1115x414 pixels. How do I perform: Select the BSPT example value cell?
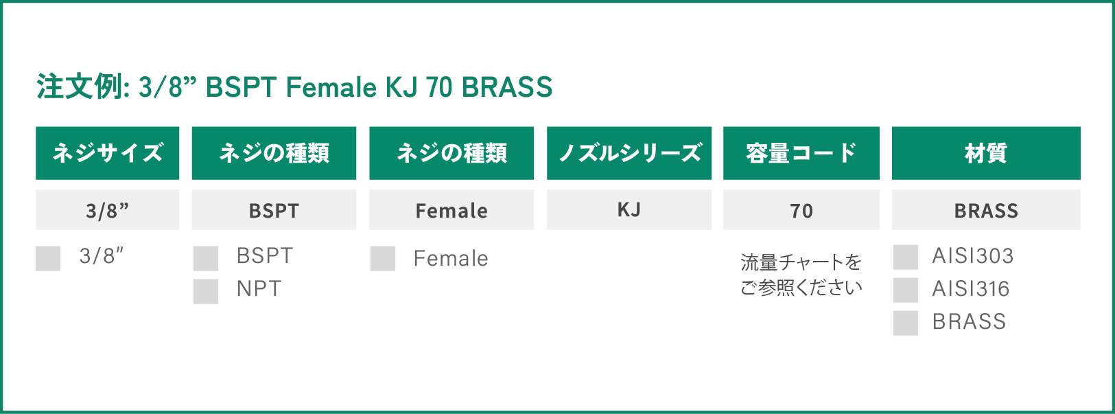(274, 210)
